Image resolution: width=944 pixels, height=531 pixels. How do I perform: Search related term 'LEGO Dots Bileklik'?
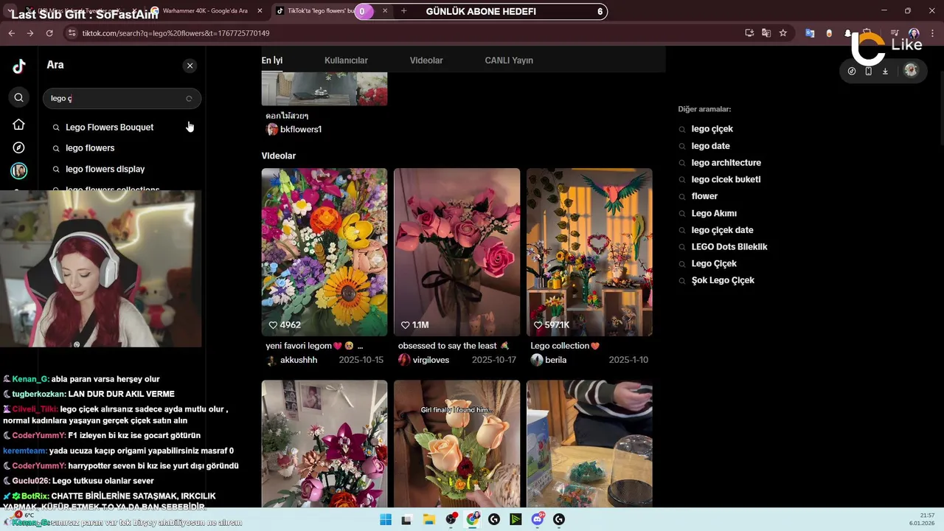click(729, 247)
